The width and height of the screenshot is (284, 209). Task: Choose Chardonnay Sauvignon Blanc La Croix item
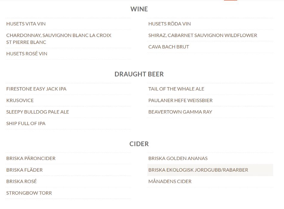pos(68,39)
